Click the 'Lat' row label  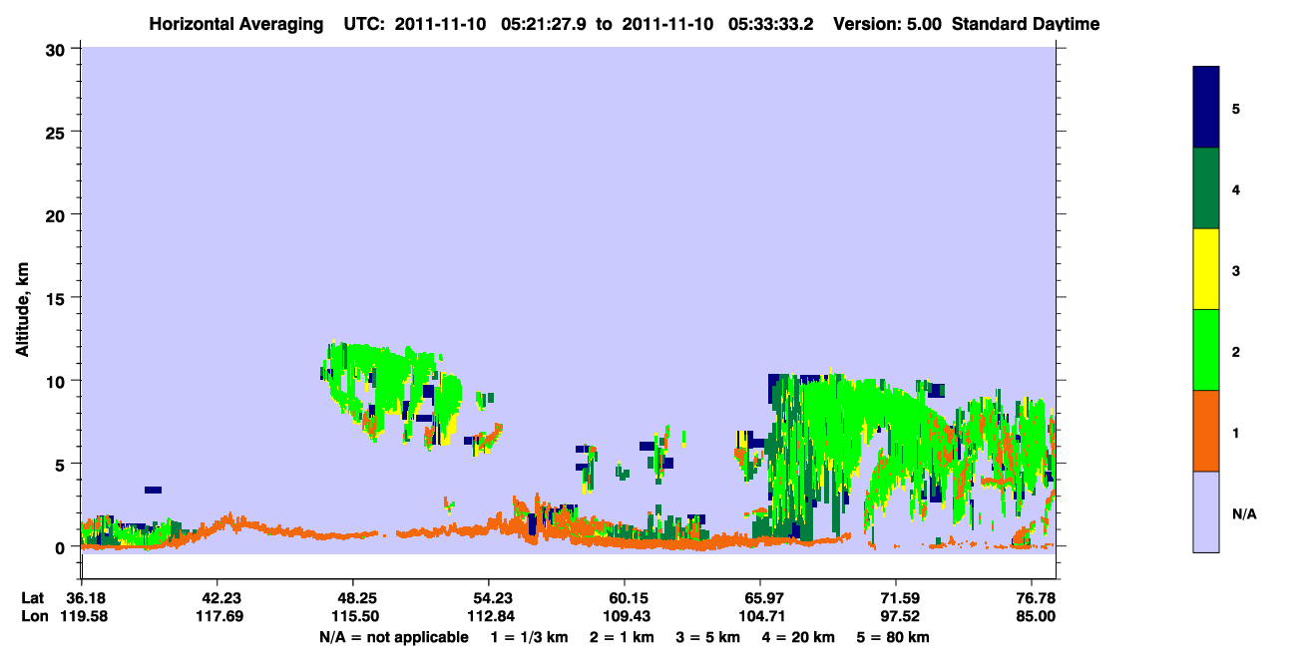tap(34, 598)
